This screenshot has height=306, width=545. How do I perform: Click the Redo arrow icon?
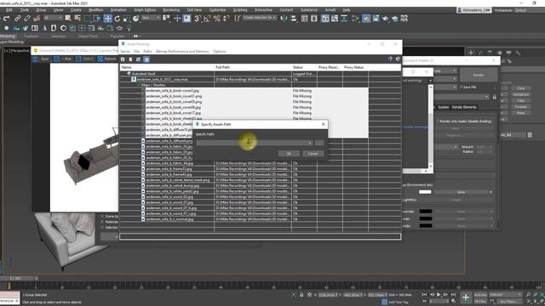point(6,19)
